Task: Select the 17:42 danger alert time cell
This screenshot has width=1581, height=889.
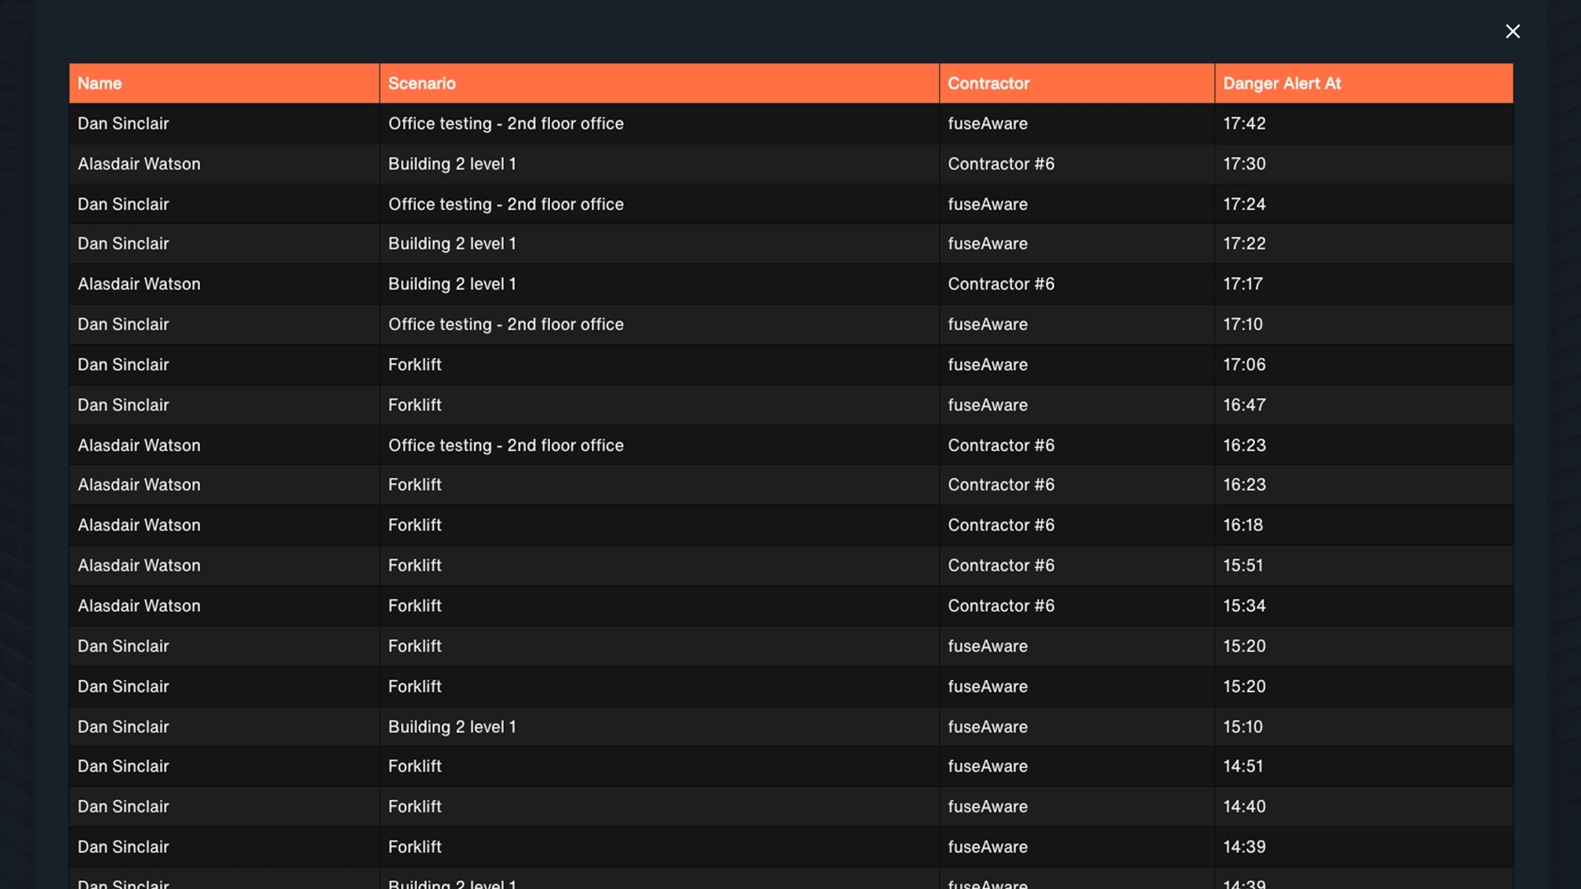Action: 1244,123
